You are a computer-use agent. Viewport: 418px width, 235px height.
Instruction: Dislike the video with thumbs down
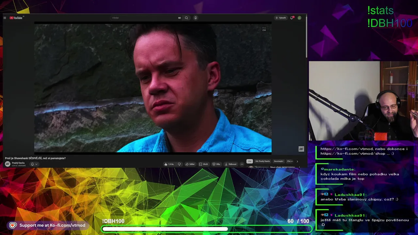179,164
